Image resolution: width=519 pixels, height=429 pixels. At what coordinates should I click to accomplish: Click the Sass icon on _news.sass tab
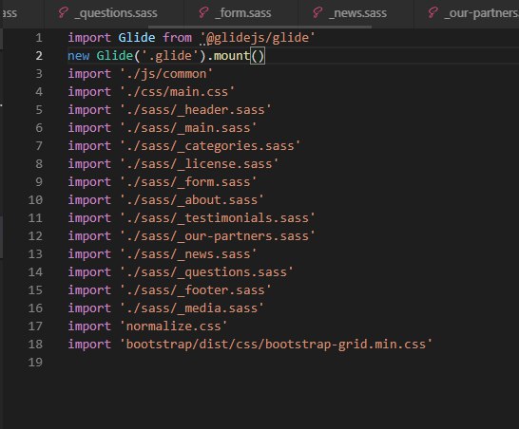317,12
